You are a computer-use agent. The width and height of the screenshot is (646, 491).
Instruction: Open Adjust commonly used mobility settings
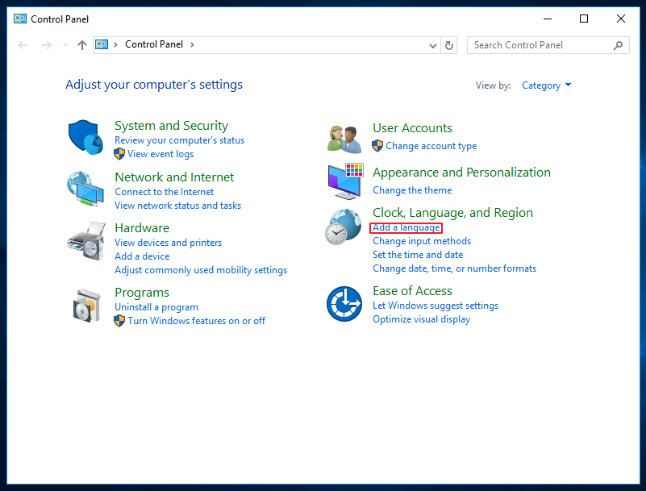201,270
